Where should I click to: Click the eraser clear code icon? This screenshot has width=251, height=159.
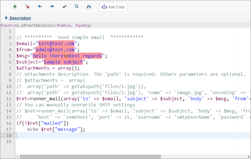tap(27, 6)
